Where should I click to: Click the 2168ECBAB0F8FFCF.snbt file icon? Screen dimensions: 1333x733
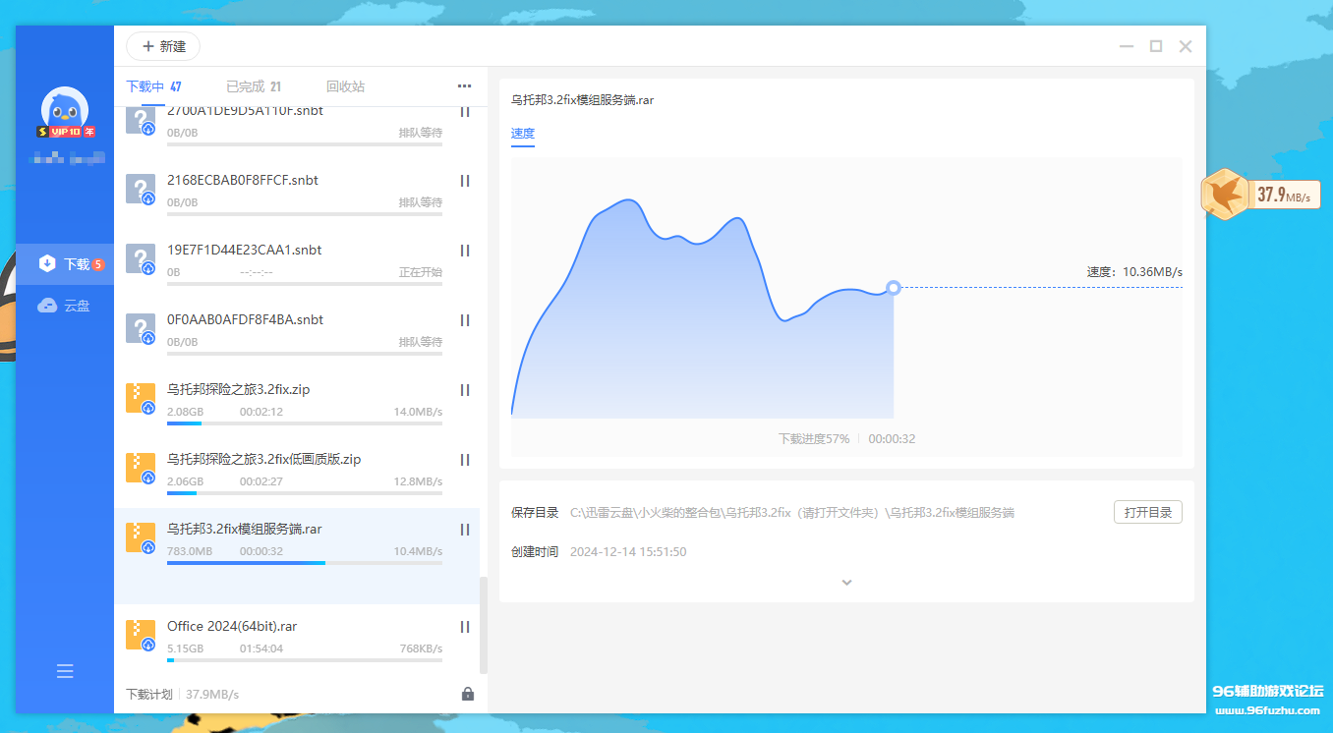pos(141,190)
